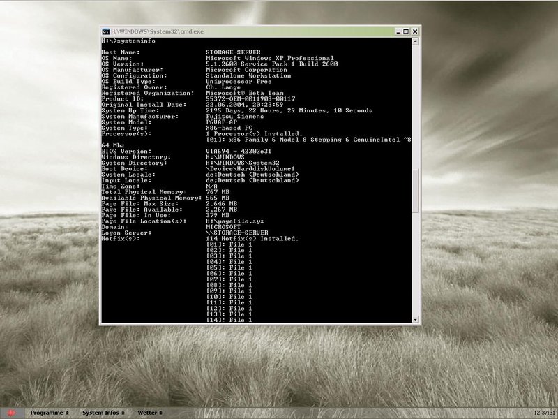Image resolution: width=558 pixels, height=419 pixels.
Task: Click the clock showing 12:37:31
Action: (x=543, y=413)
